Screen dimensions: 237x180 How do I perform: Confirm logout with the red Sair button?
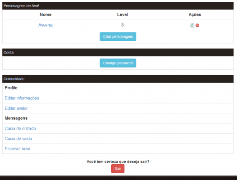click(x=118, y=169)
